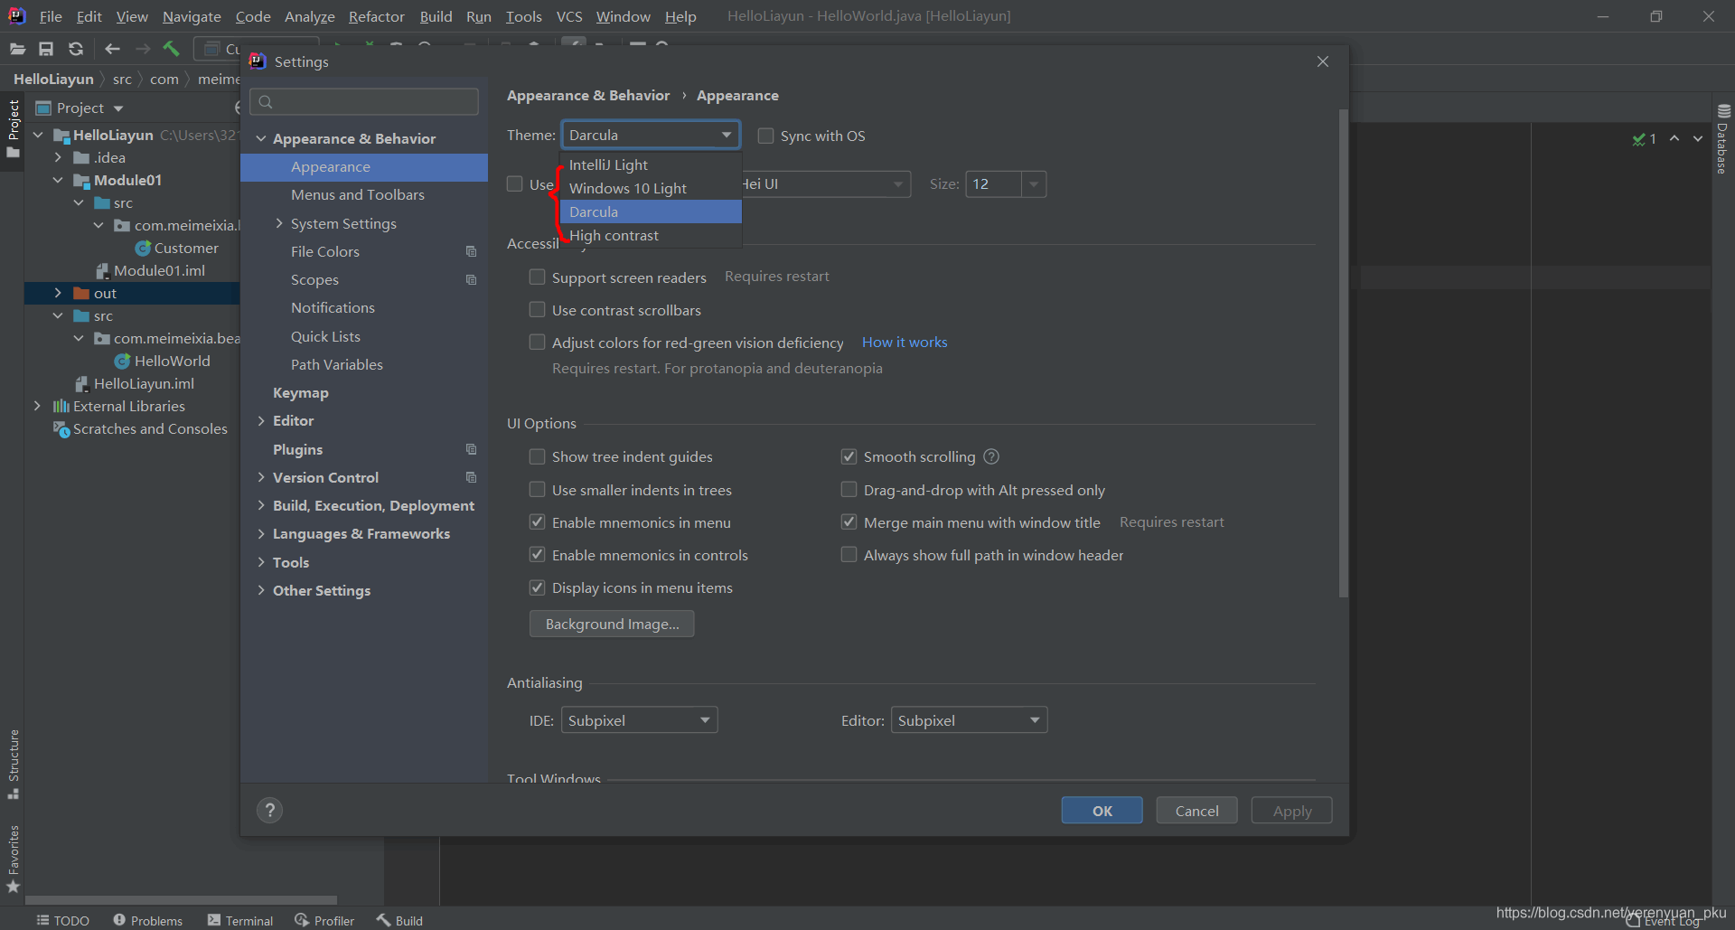The width and height of the screenshot is (1735, 930).
Task: Open the IDE antialiasing Subpixel dropdown
Action: pyautogui.click(x=639, y=720)
